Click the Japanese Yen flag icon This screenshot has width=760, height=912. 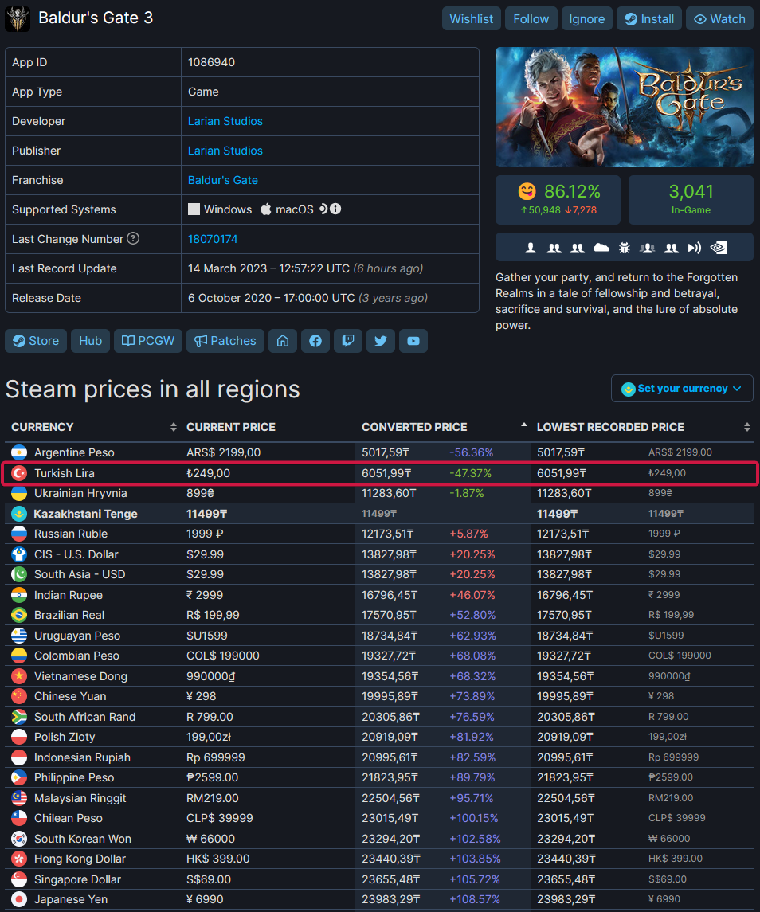point(19,899)
